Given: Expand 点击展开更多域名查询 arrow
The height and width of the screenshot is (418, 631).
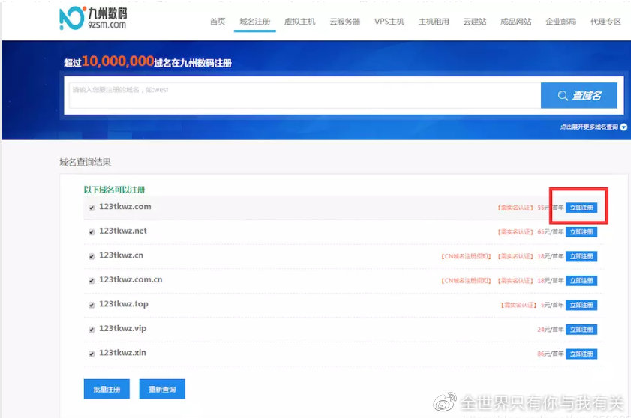Looking at the screenshot, I should click(x=623, y=127).
